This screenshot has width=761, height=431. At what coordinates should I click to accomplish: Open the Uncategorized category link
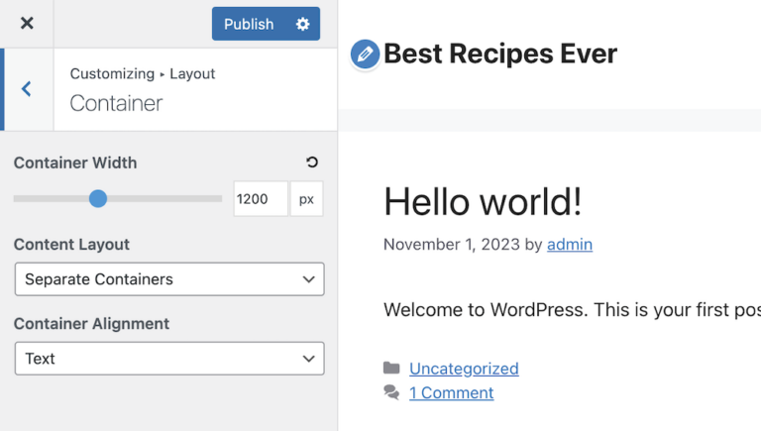[x=464, y=369]
